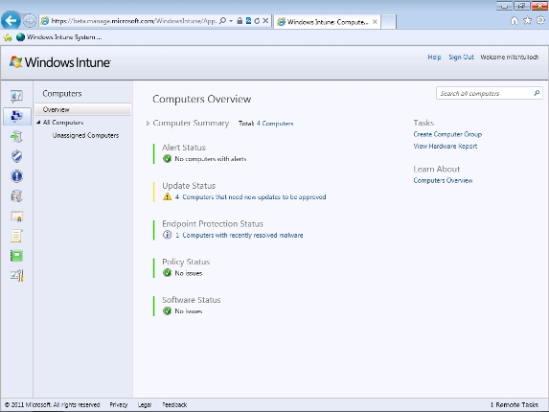Open the System Overview workspace icon
Viewport: 549px width, 412px height.
click(x=16, y=96)
